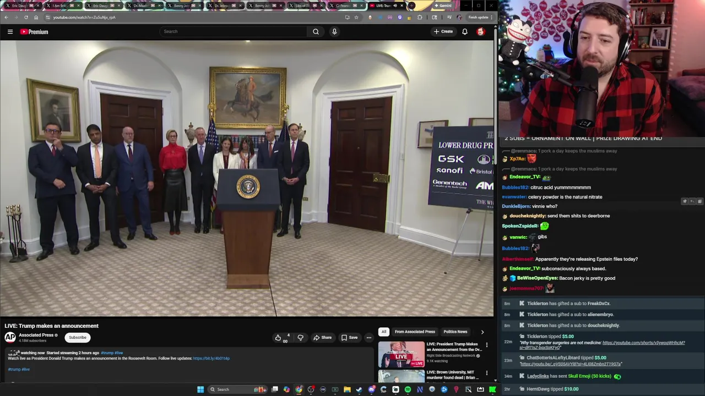This screenshot has width=705, height=396.
Task: Open the Associated Press channel avatar
Action: [x=10, y=338]
